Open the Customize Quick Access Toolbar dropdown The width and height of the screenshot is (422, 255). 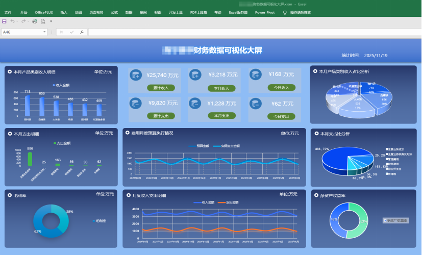(51, 21)
